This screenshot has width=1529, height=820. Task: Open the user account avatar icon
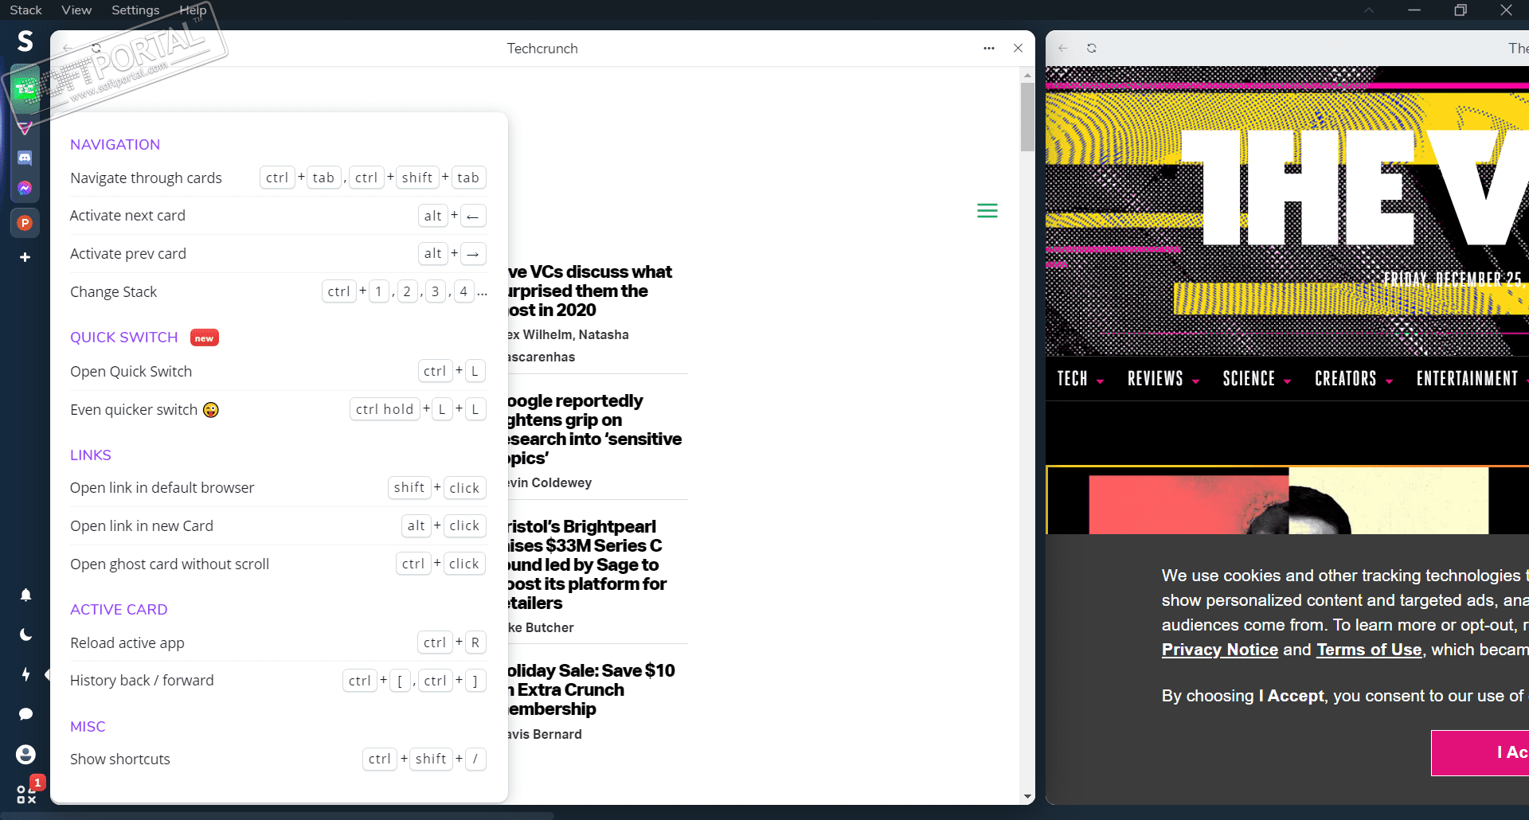[25, 754]
